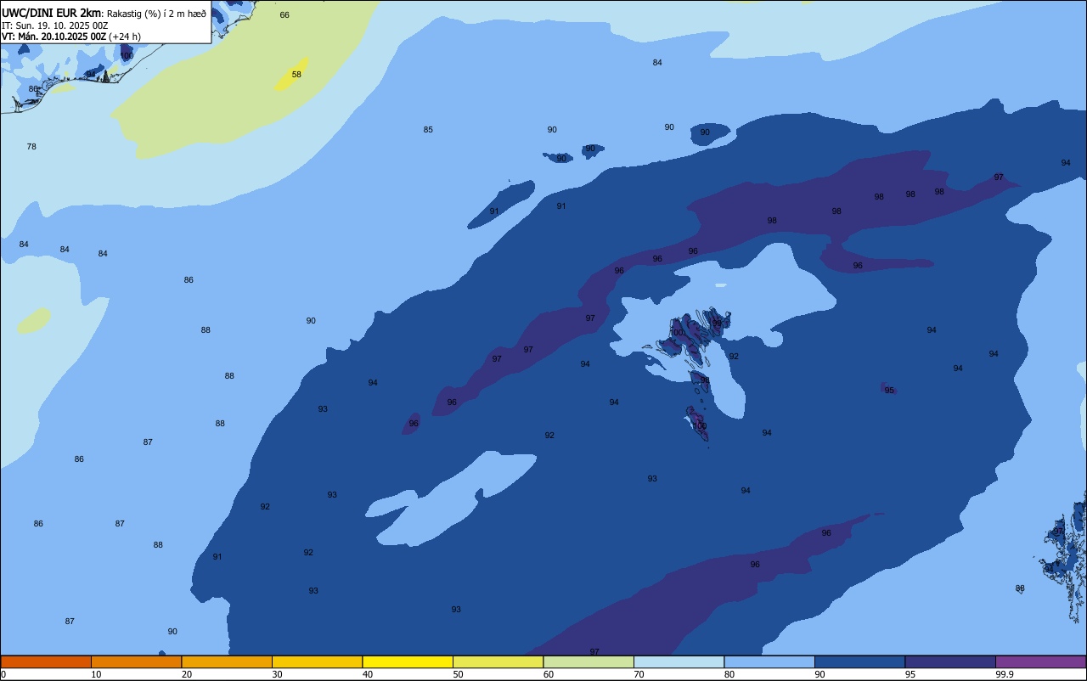Click the map value 85
Screen dimensions: 1087x681
pyautogui.click(x=428, y=130)
